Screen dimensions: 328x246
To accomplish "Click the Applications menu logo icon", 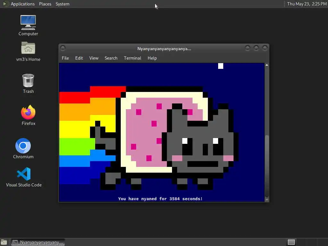I will [x=6, y=4].
